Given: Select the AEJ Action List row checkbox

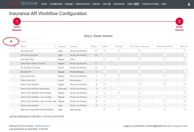Looking at the screenshot, I should [x=14, y=51].
